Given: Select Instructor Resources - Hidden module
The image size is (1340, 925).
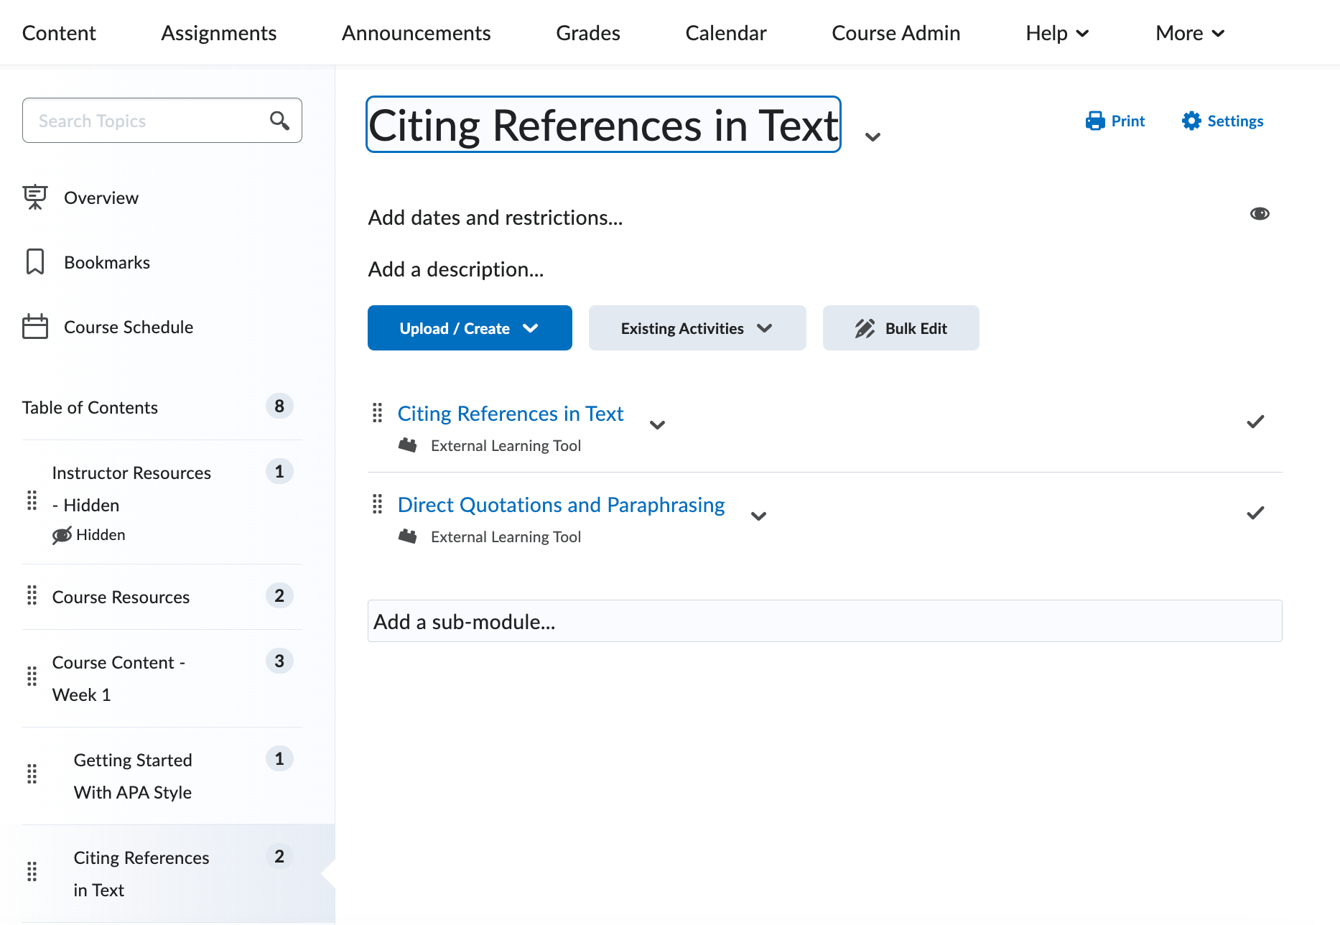Looking at the screenshot, I should point(131,489).
